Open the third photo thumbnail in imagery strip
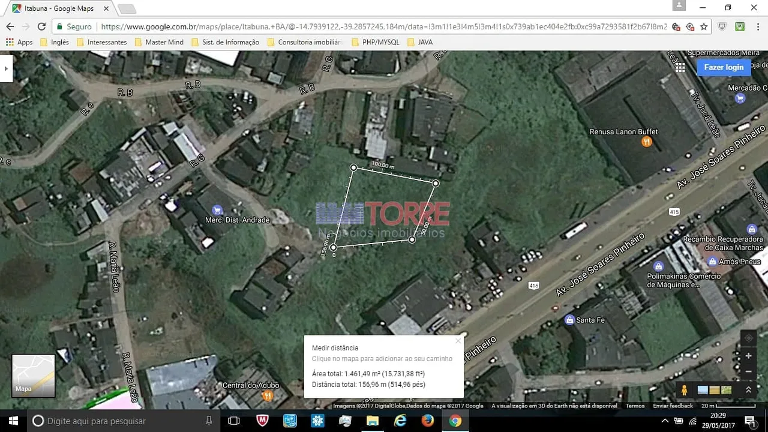This screenshot has width=768, height=432. 726,390
